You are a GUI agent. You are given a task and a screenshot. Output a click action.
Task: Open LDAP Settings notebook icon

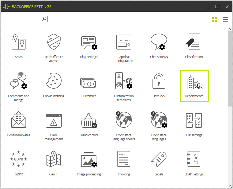[x=193, y=159]
